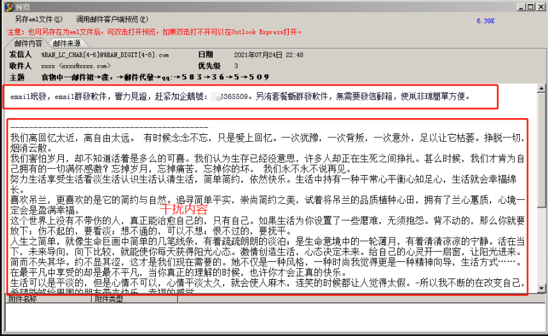This screenshot has height=336, width=548.
Task: Click the scroll-down arrow of mail body
Action: click(542, 288)
